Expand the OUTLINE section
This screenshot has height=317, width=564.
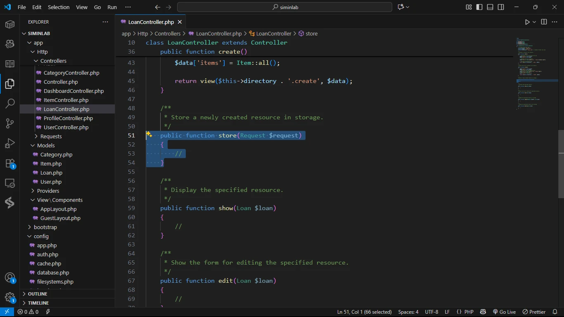pyautogui.click(x=38, y=294)
